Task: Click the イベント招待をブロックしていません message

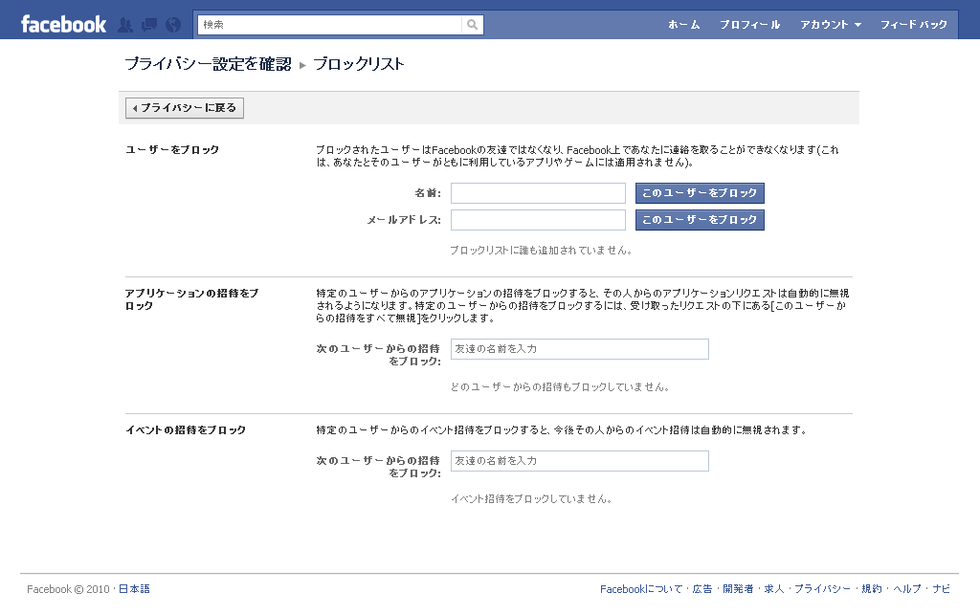Action: [x=531, y=499]
